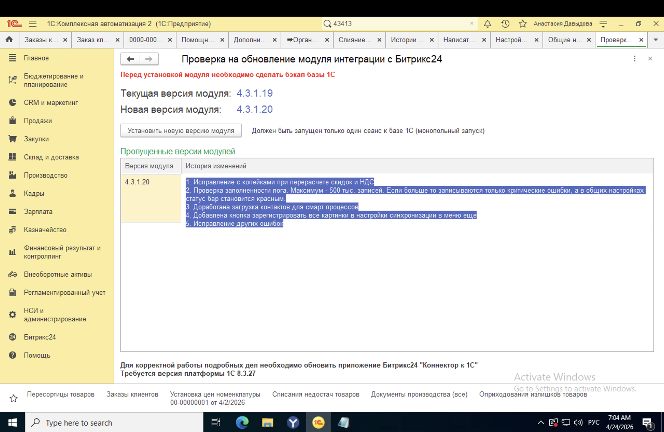Switch to the Помощн... tab
Image resolution: width=664 pixels, height=432 pixels.
[x=198, y=40]
